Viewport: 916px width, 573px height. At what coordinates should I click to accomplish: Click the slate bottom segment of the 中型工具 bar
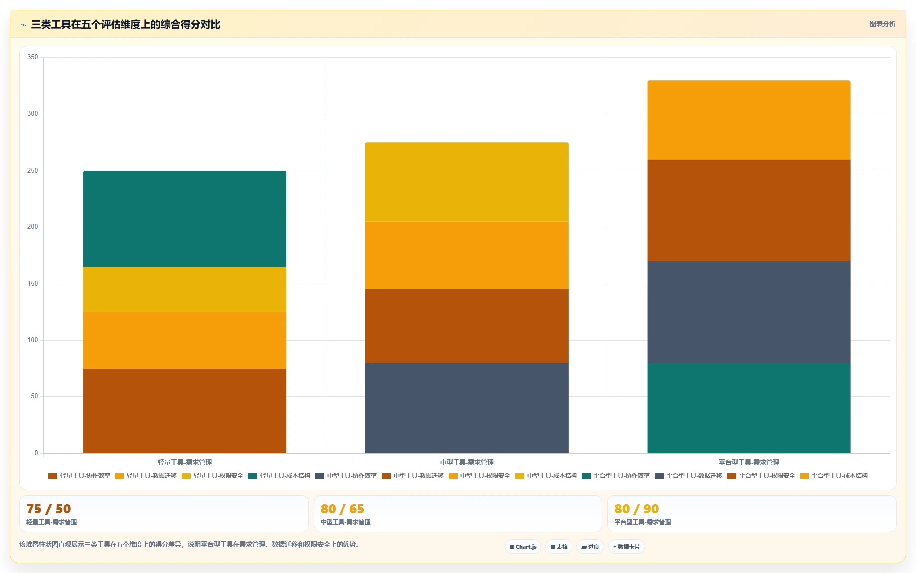click(x=467, y=408)
